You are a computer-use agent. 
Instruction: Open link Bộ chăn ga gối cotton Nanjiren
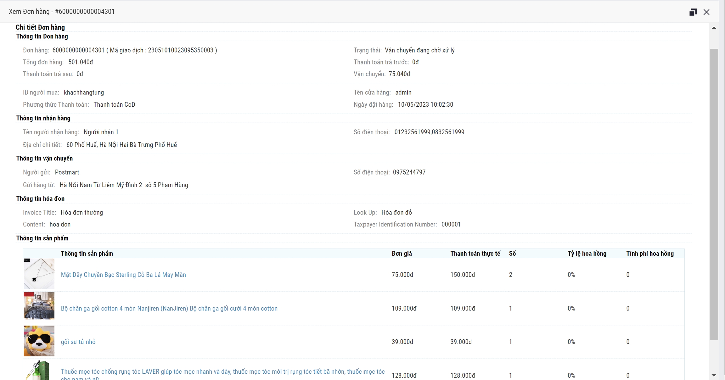169,309
